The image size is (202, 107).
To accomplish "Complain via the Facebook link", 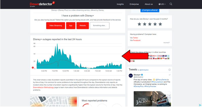I will coord(137,40).
